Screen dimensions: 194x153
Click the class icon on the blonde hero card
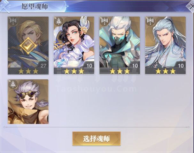click(13, 21)
